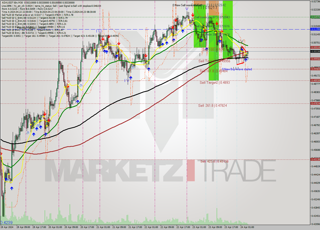Click the 0.42845 price axis value
This screenshot has width=320, height=230.
pyautogui.click(x=316, y=207)
